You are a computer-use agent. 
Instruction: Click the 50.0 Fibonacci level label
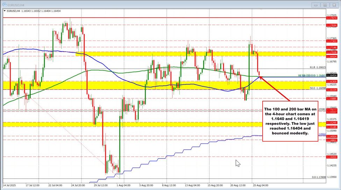point(318,88)
